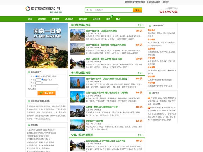Image resolution: width=203 pixels, height=152 pixels.
Task: Click the green checkmark on 确认订单 button
Action: [x=41, y=93]
